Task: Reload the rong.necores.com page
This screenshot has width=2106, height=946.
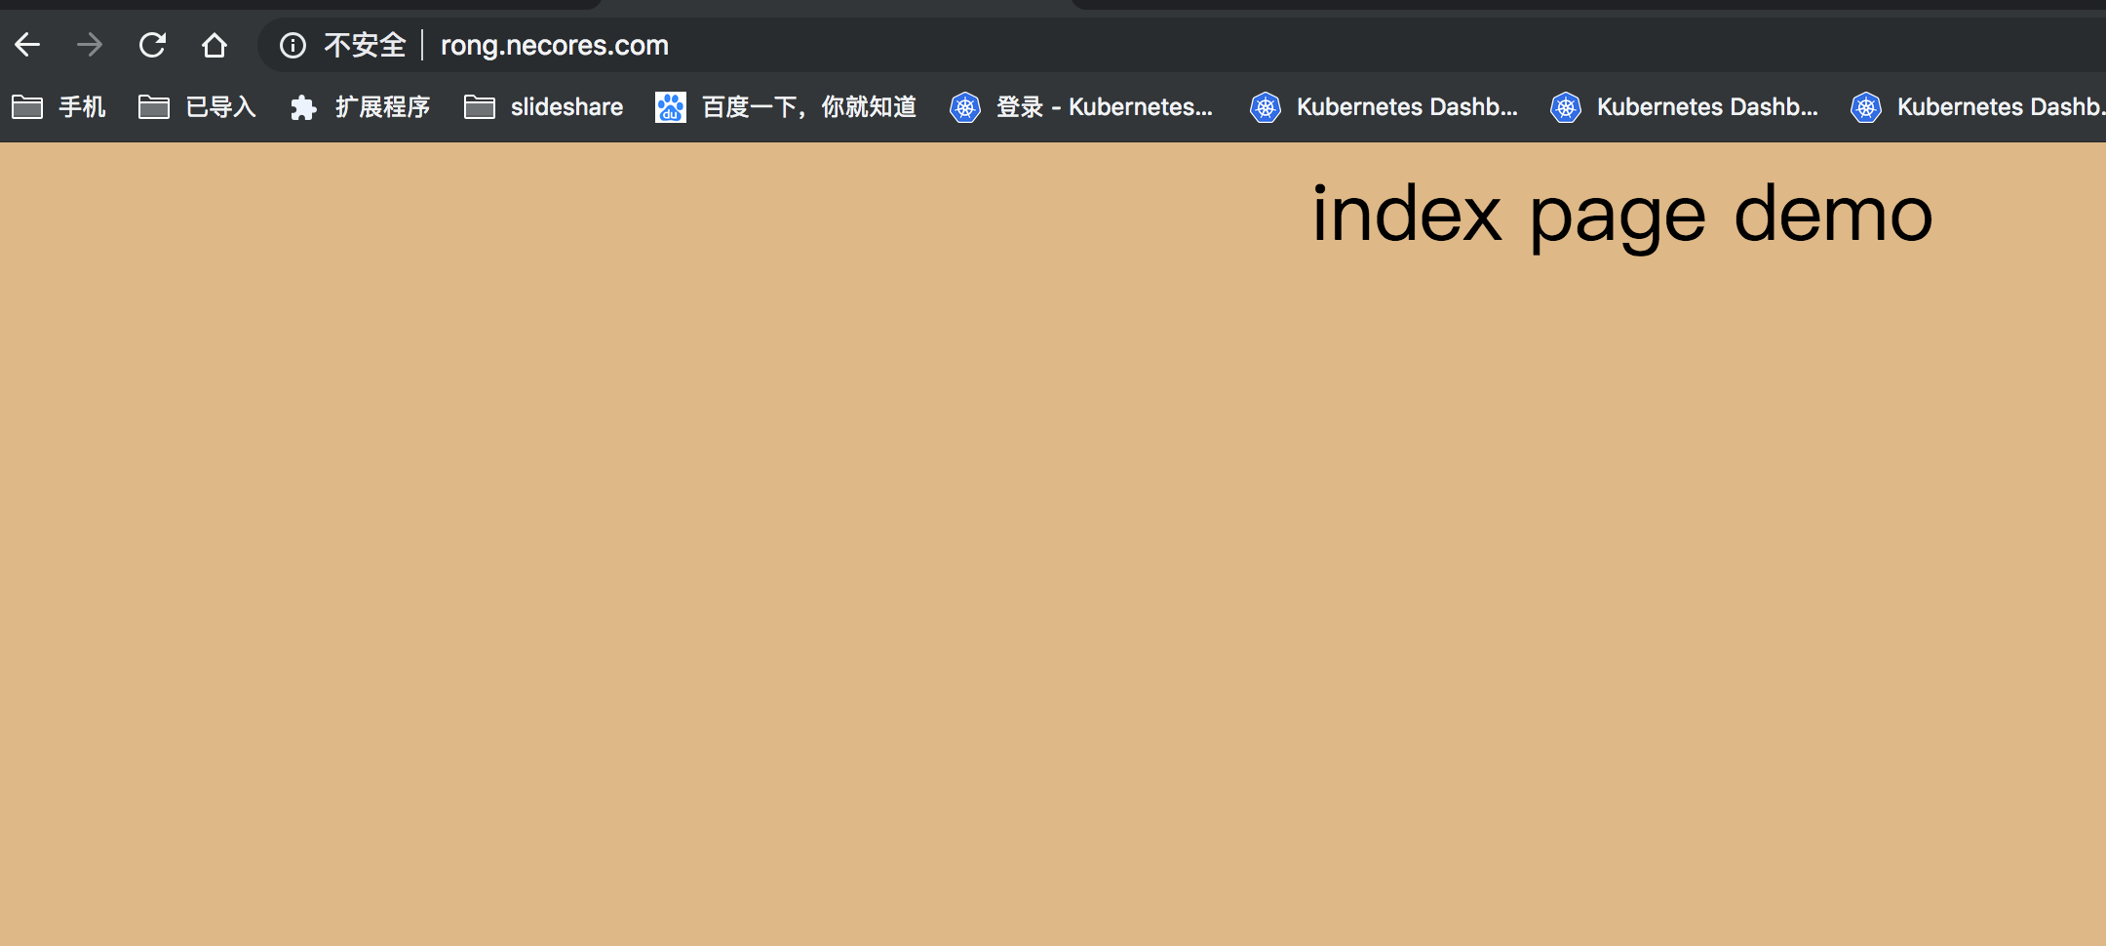Action: (152, 45)
